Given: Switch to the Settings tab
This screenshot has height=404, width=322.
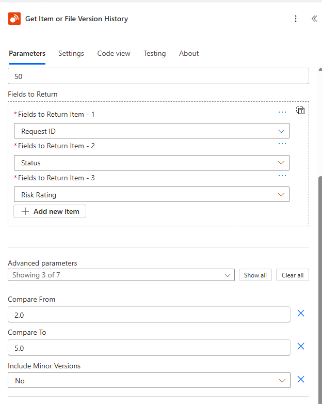Looking at the screenshot, I should (71, 53).
